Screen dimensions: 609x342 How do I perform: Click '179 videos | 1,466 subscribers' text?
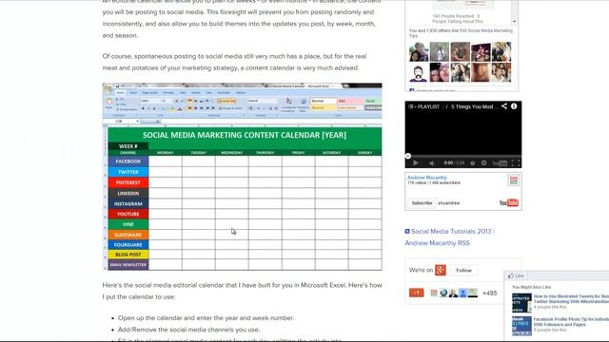[x=434, y=182]
